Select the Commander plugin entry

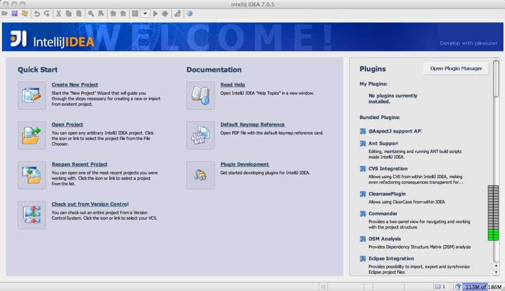[383, 214]
